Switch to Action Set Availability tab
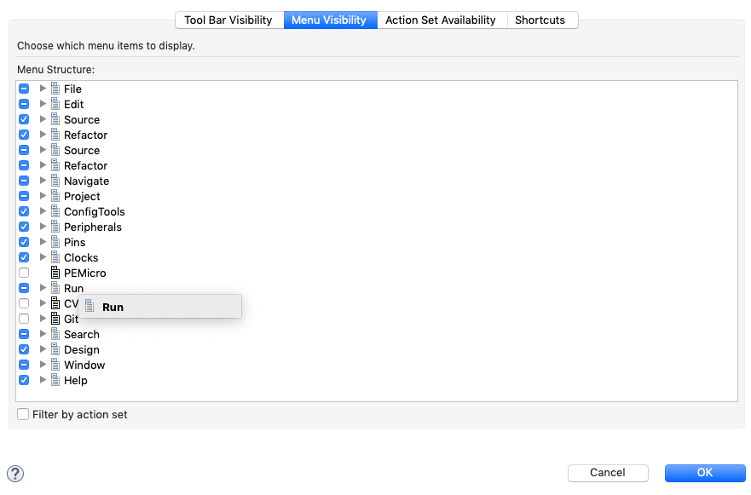 [440, 20]
